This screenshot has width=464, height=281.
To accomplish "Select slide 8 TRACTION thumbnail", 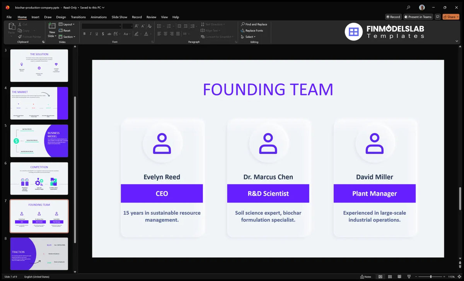I will (x=39, y=254).
